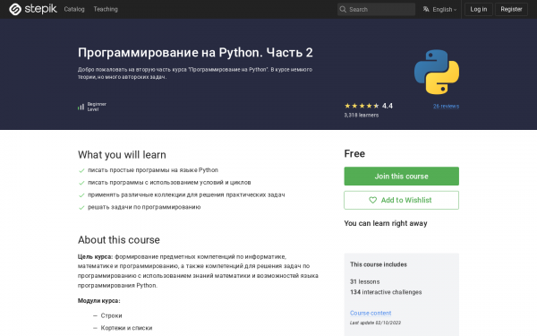Screen dimensions: 537x336
Task: Click the five-star rating stars
Action: click(x=362, y=106)
